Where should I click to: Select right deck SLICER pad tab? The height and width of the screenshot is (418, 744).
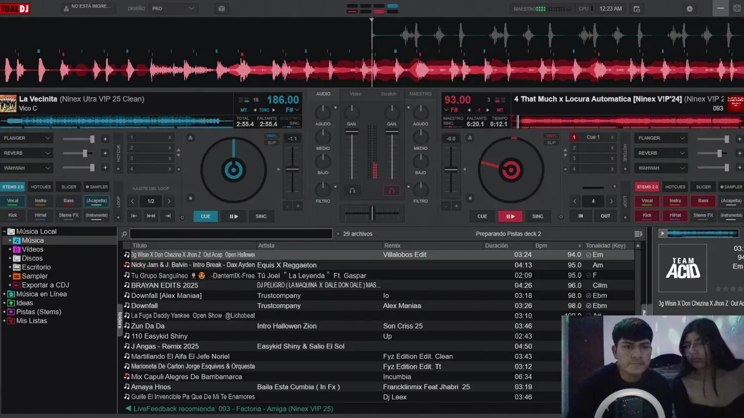click(703, 187)
